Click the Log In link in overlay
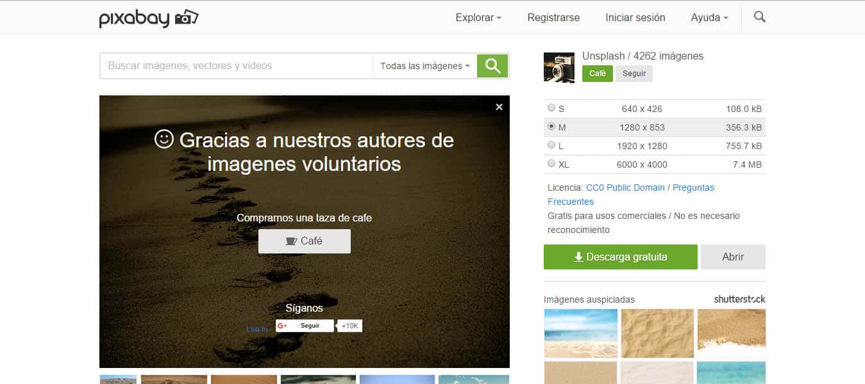This screenshot has height=384, width=865. [257, 329]
